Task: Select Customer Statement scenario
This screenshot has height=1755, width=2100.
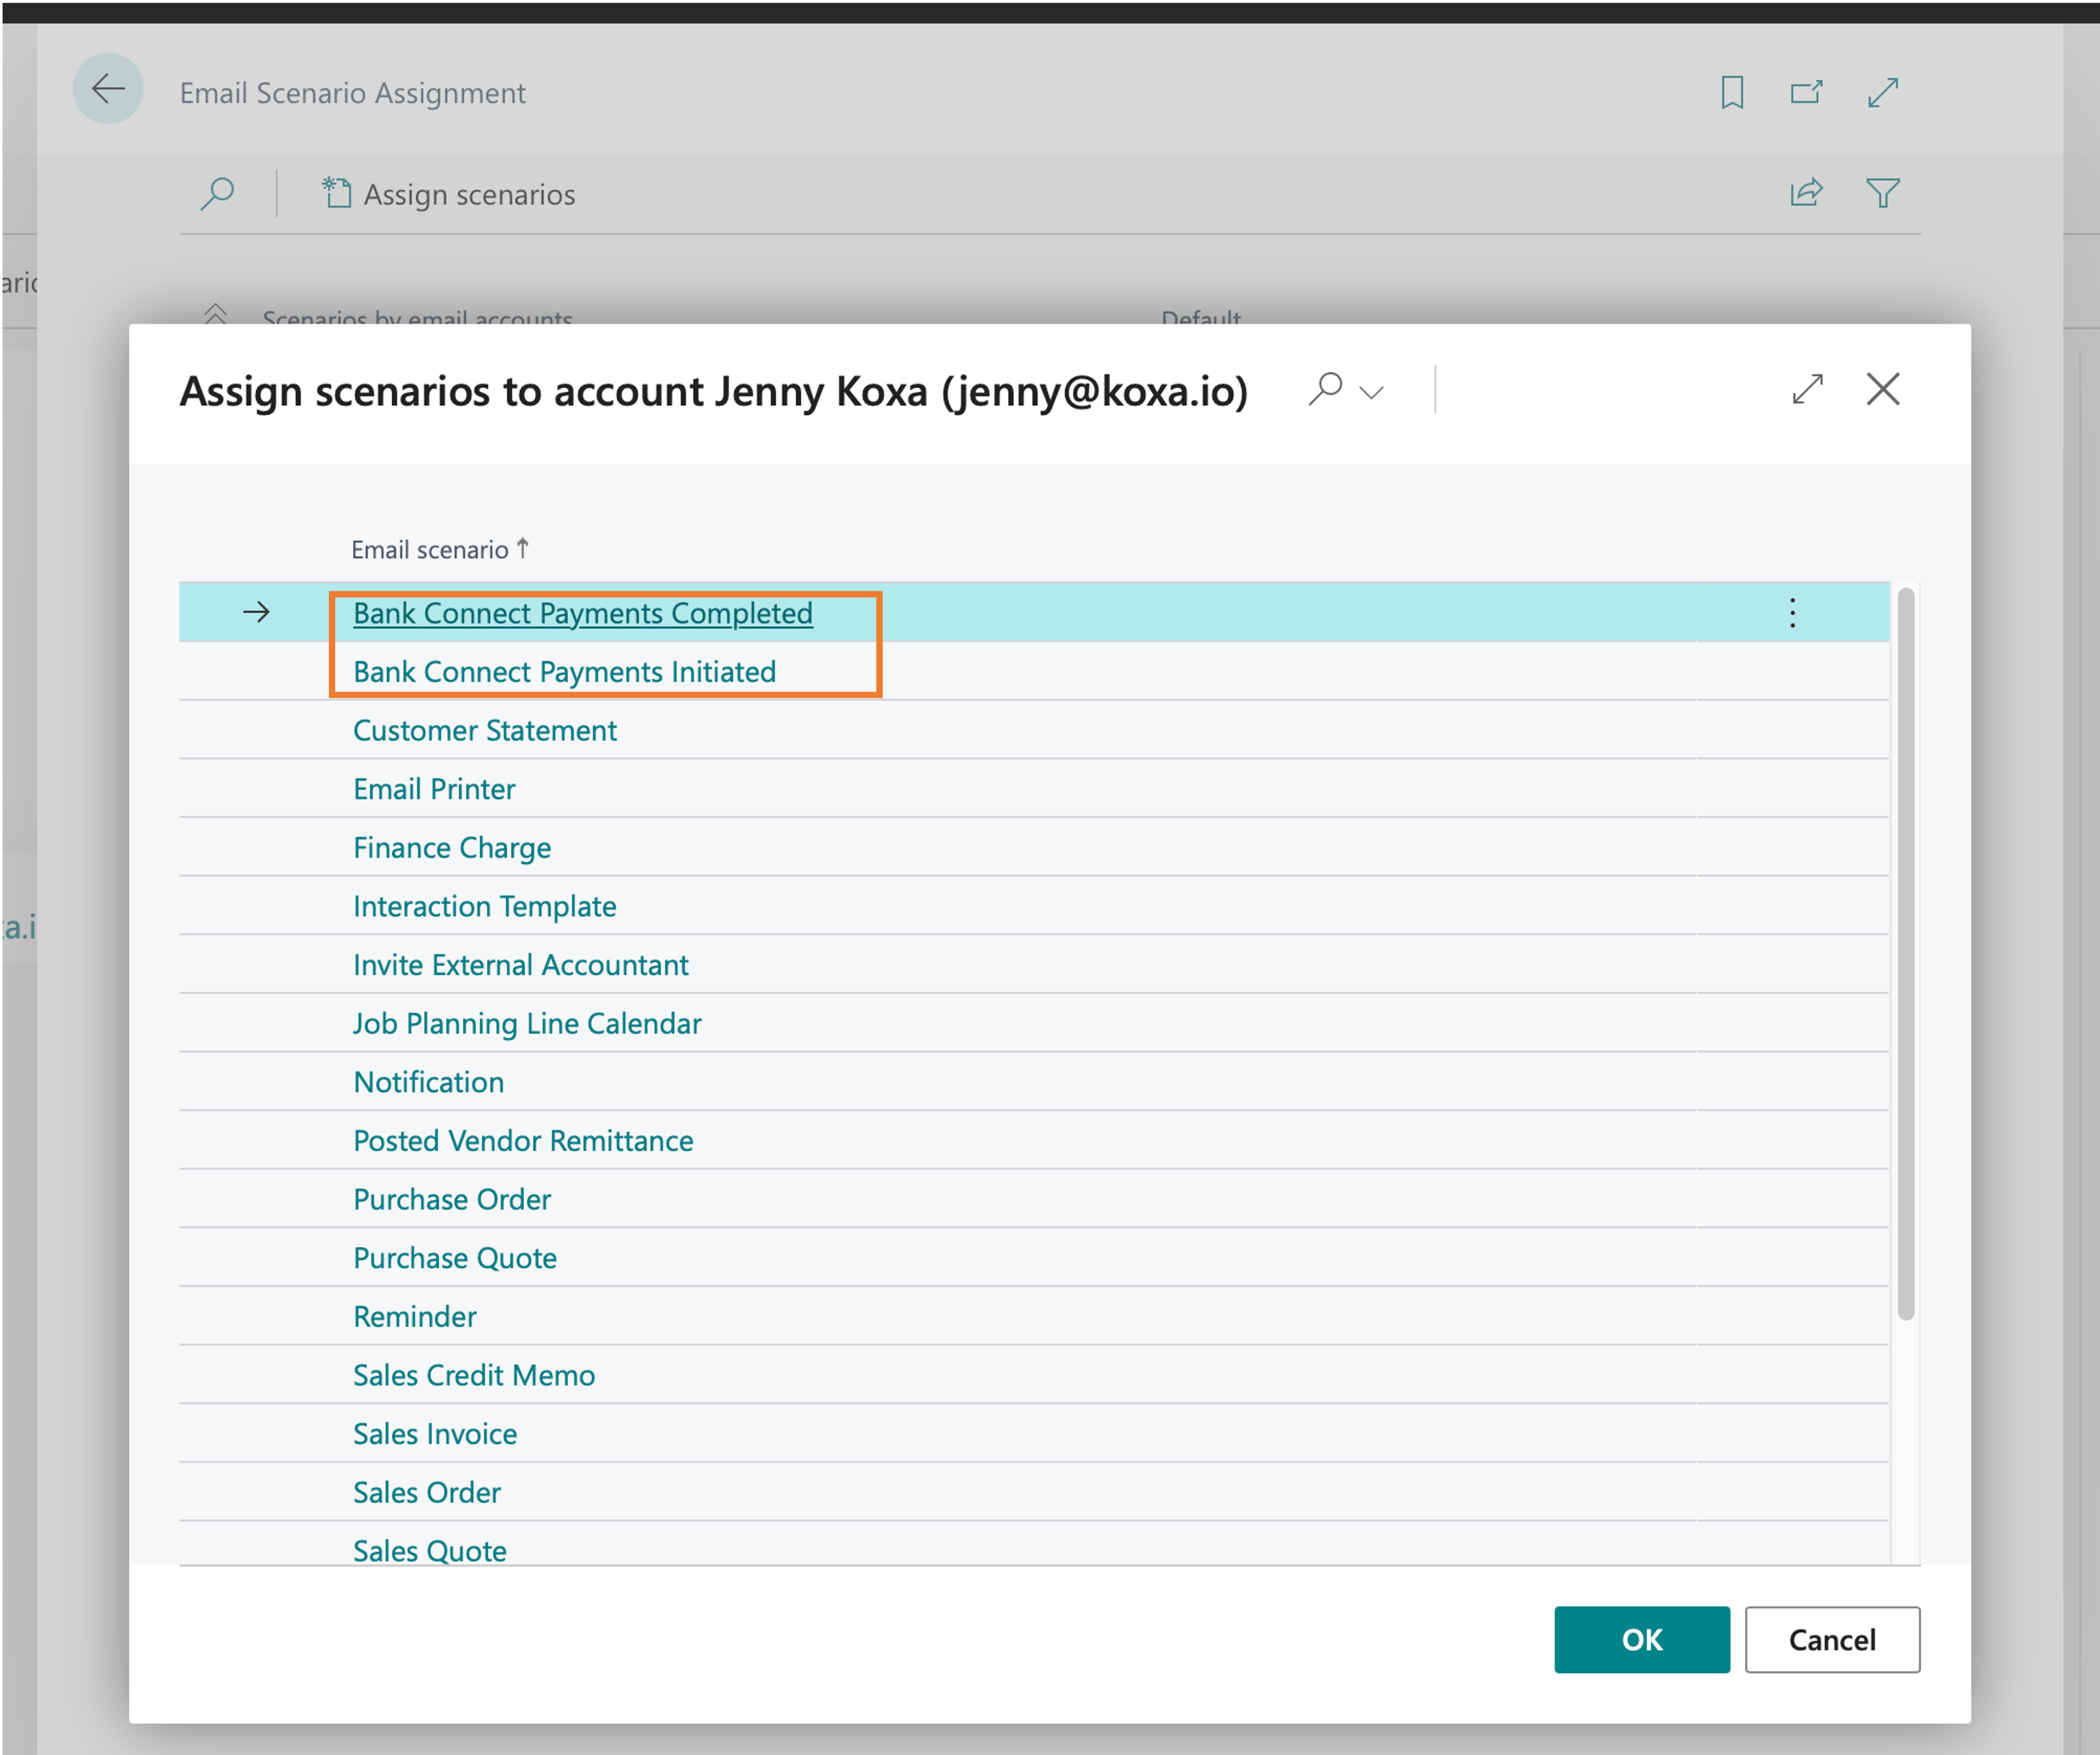Action: 485,731
